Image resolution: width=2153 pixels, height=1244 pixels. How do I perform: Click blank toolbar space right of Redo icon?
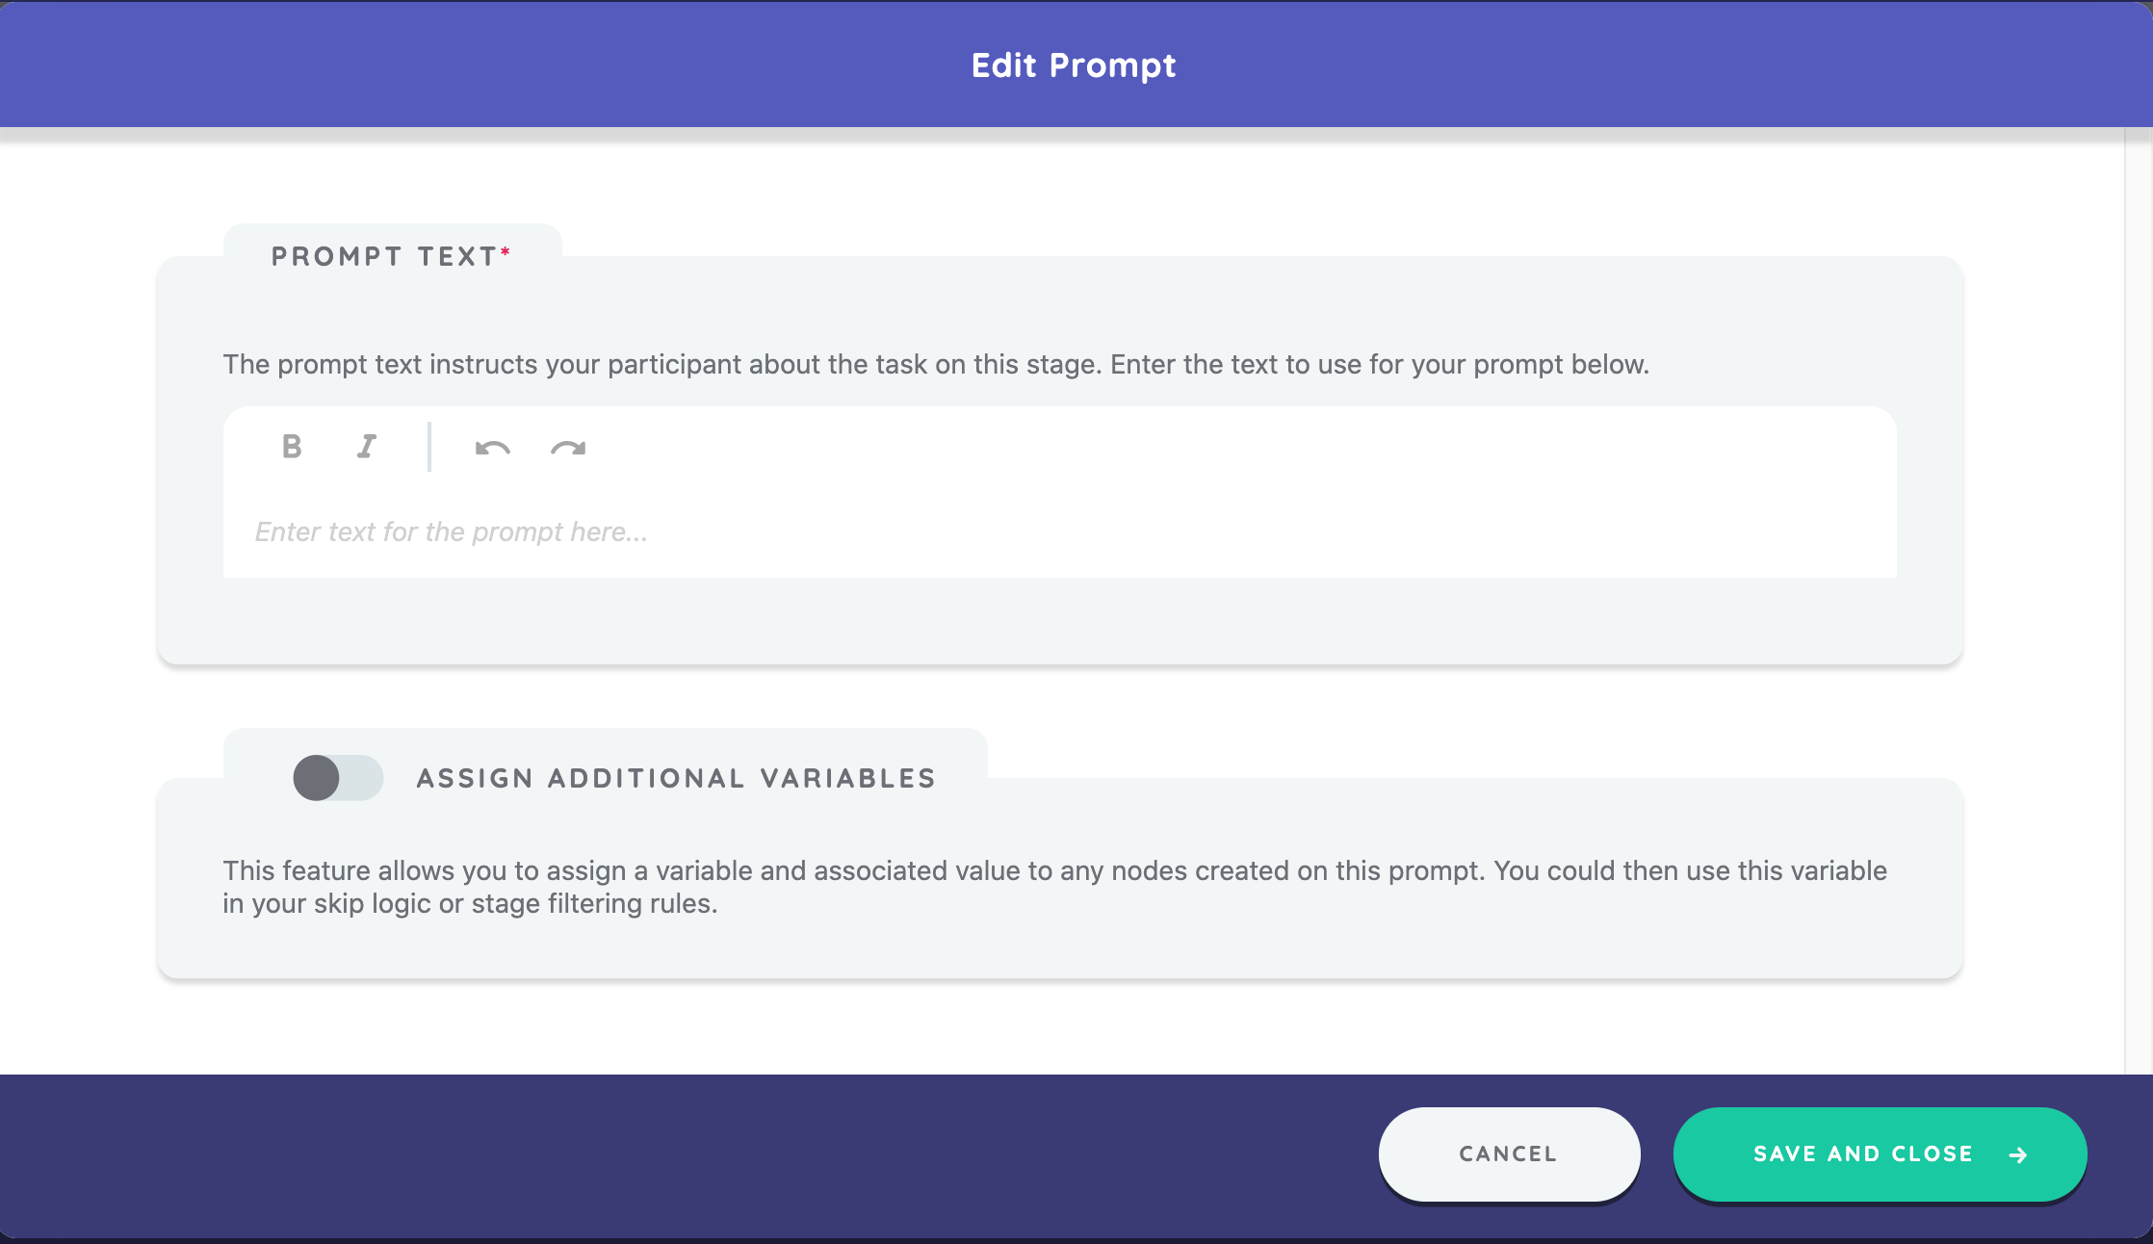click(1155, 447)
